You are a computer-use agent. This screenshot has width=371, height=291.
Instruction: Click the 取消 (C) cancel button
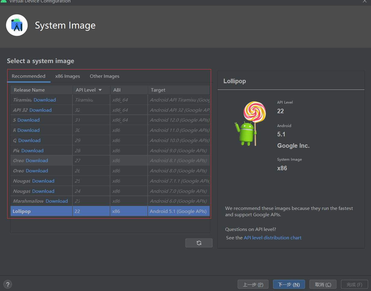coord(323,284)
